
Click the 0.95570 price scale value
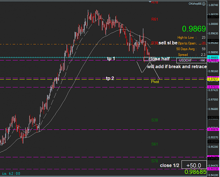tap(213, 137)
